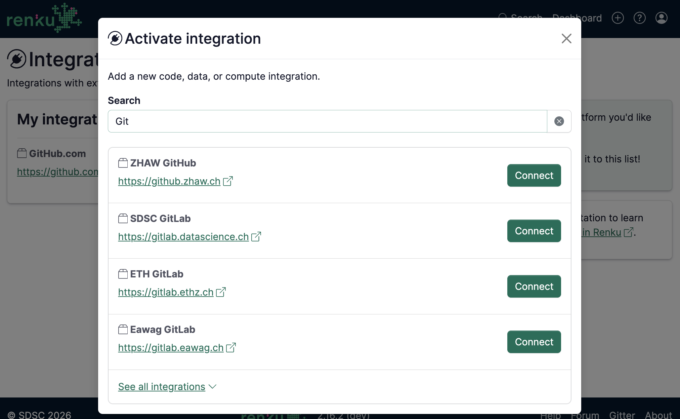Click the external link icon beside gitlab.eawag.ch
The width and height of the screenshot is (680, 419).
(x=231, y=347)
